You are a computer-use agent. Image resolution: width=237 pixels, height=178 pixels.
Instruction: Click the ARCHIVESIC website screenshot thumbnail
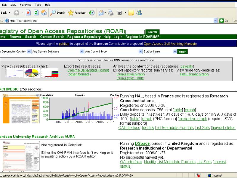(21, 109)
